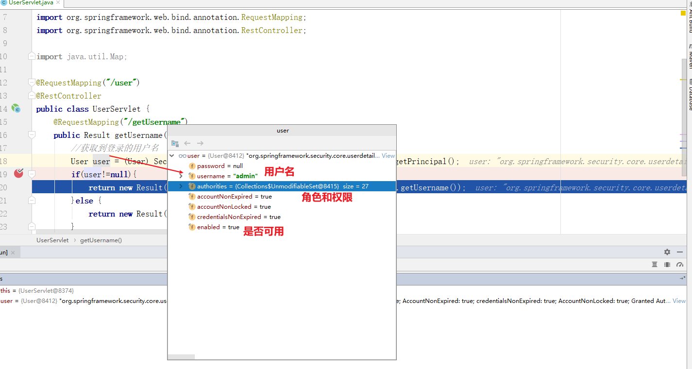Click the UserServlet breadcrumb below the editor
692x369 pixels.
(52, 240)
